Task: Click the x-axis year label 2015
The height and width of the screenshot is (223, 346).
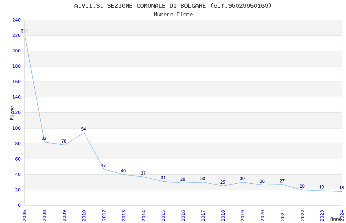Action: point(163,216)
